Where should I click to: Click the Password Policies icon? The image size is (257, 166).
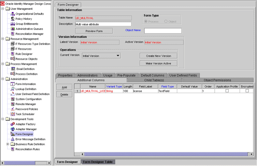pos(13,109)
